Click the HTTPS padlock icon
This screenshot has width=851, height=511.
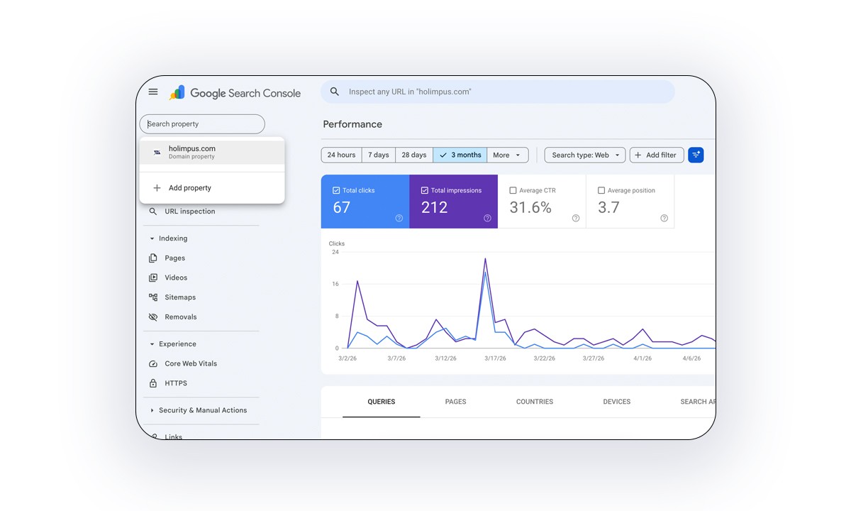(x=153, y=383)
